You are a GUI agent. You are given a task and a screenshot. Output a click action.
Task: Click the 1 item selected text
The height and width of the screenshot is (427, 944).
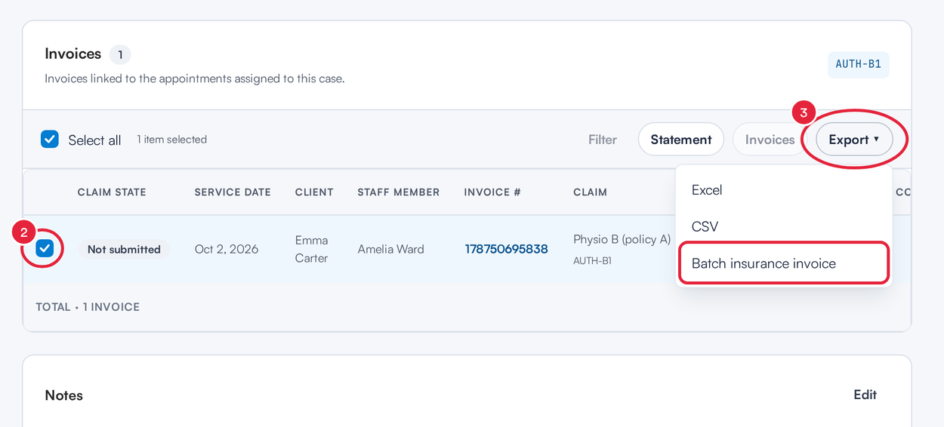coord(171,140)
